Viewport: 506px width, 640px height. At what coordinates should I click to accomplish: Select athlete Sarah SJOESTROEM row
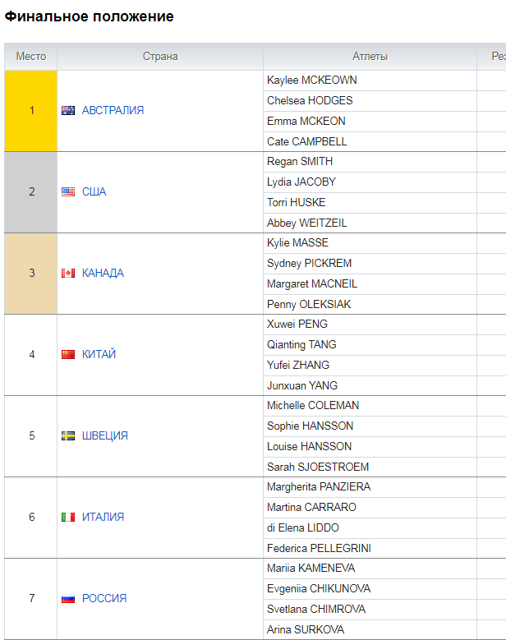point(370,467)
